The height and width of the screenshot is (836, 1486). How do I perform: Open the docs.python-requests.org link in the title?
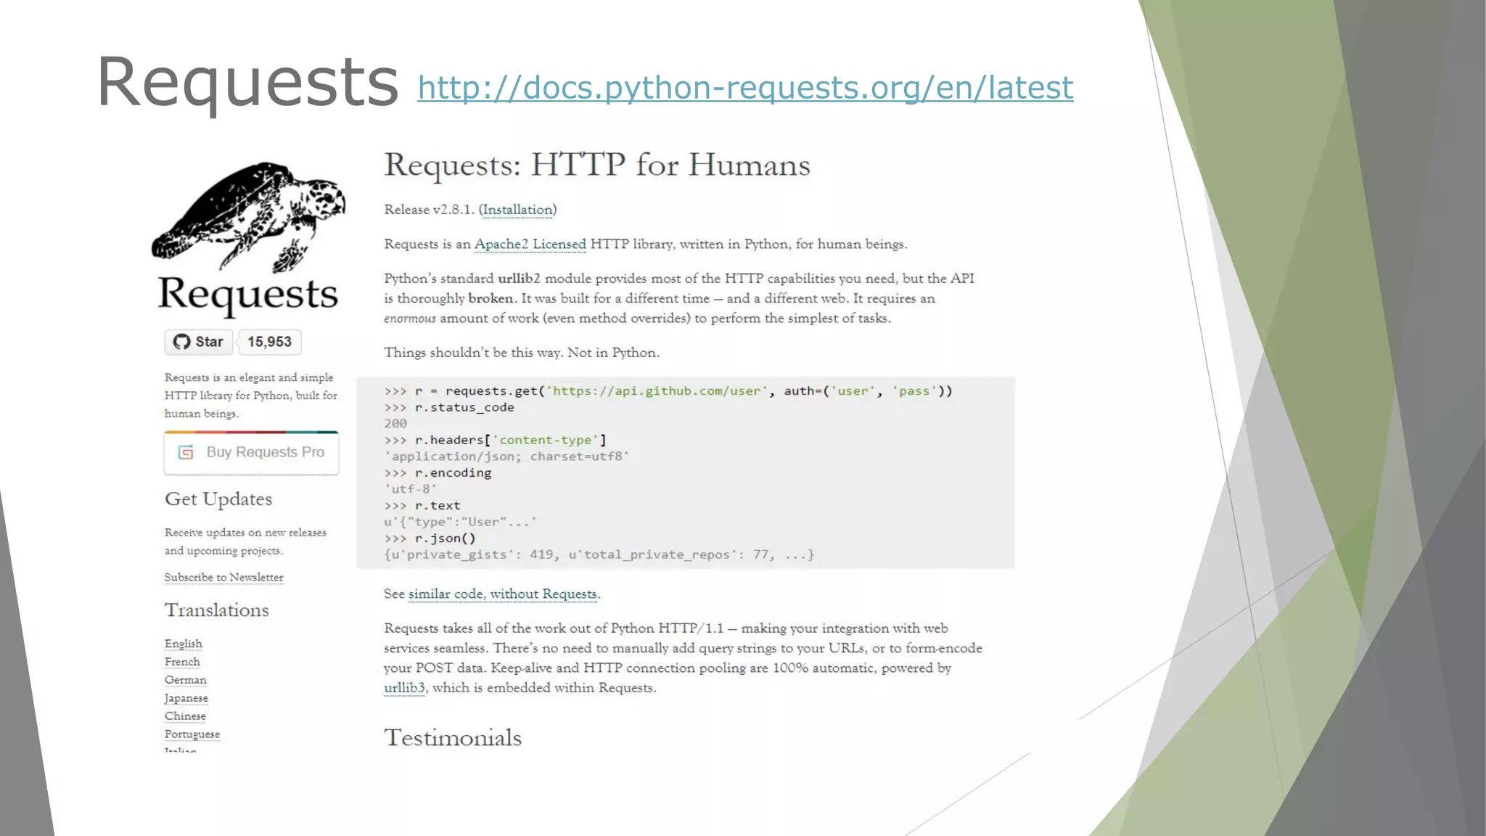tap(745, 88)
